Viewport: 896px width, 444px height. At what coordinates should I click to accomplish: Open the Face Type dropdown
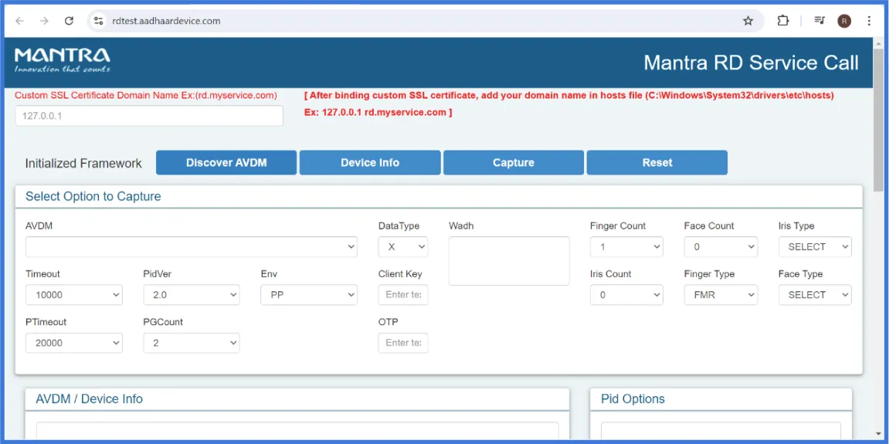tap(815, 295)
